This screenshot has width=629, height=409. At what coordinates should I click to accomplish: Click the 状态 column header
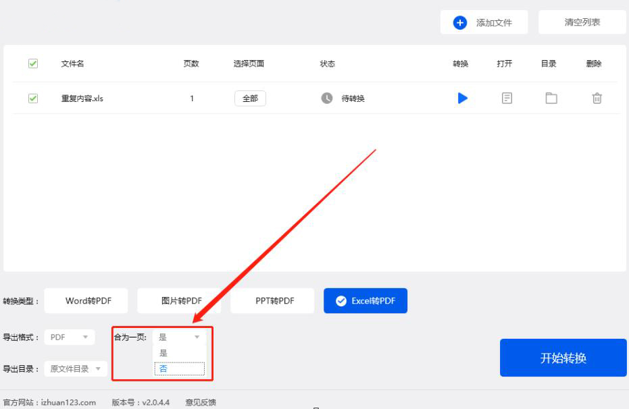327,63
